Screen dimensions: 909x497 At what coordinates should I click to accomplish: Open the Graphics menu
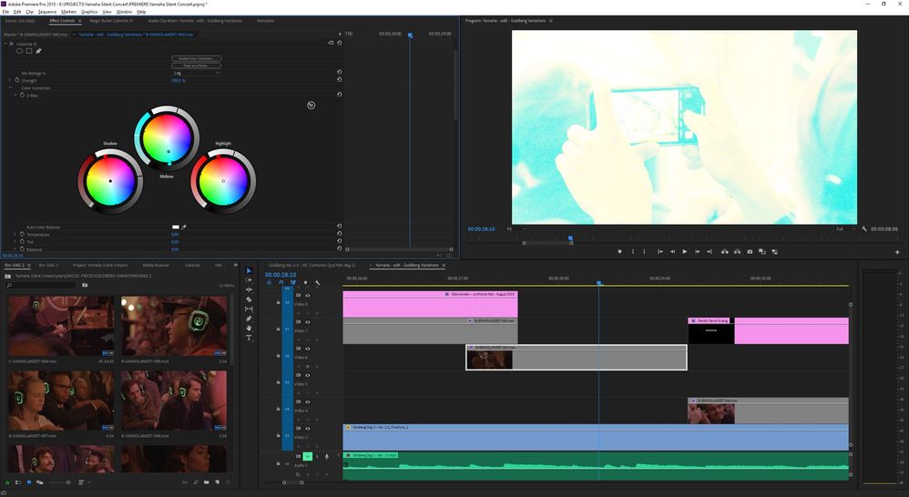(89, 12)
